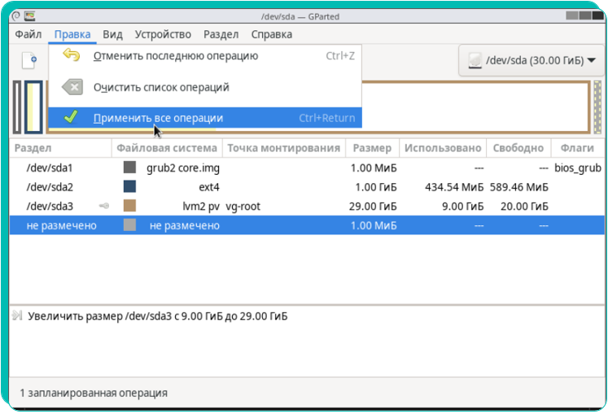
Task: Open the Устройство menu
Action: coord(163,34)
